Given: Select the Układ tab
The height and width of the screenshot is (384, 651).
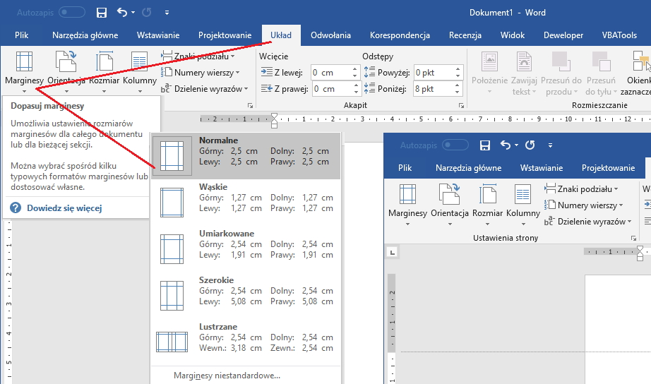Looking at the screenshot, I should (x=281, y=35).
